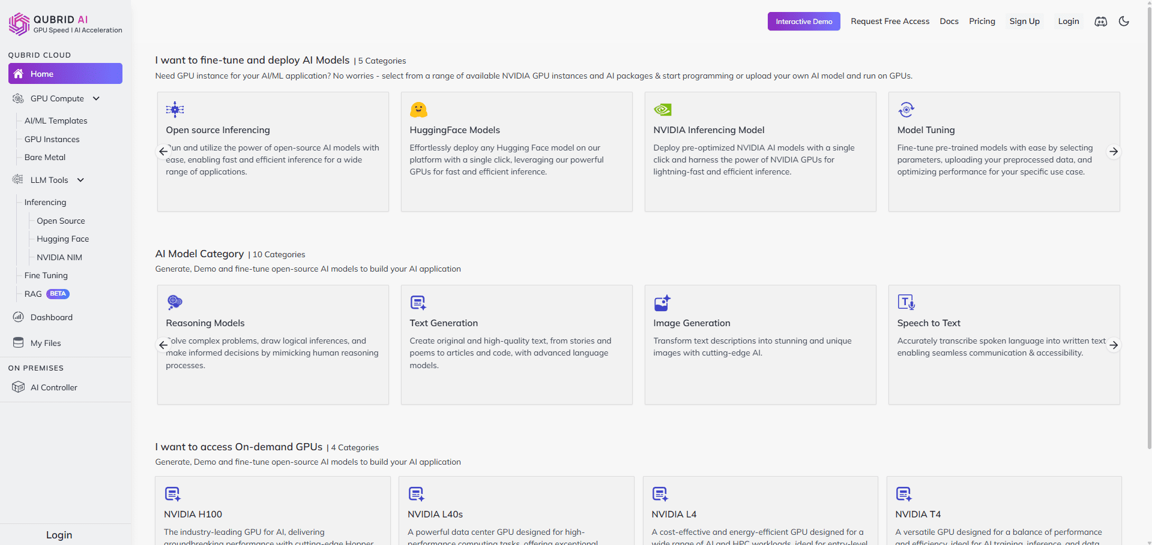Go to previous AI Model Category cards
This screenshot has width=1152, height=545.
click(x=163, y=345)
